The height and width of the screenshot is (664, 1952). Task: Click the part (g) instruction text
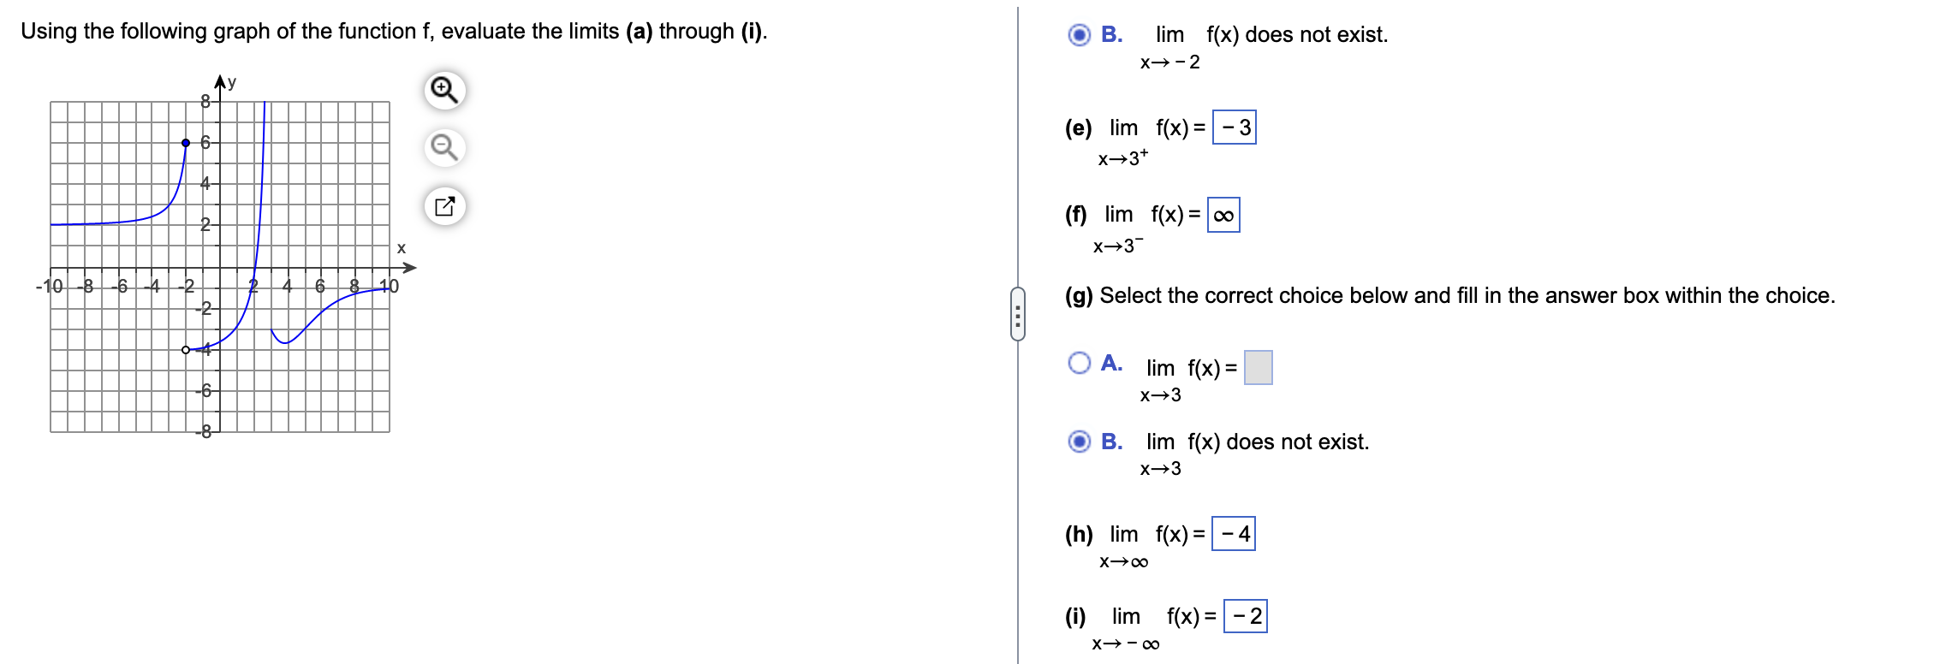[1447, 295]
